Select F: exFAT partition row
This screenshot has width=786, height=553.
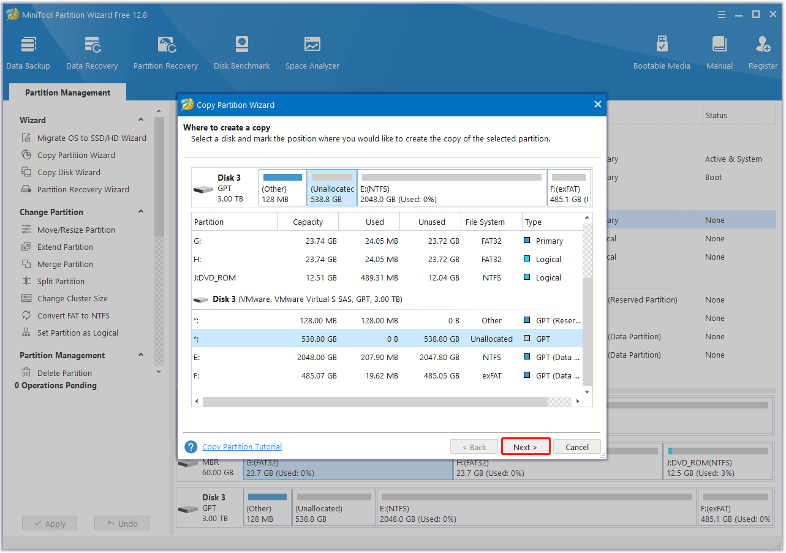[387, 375]
